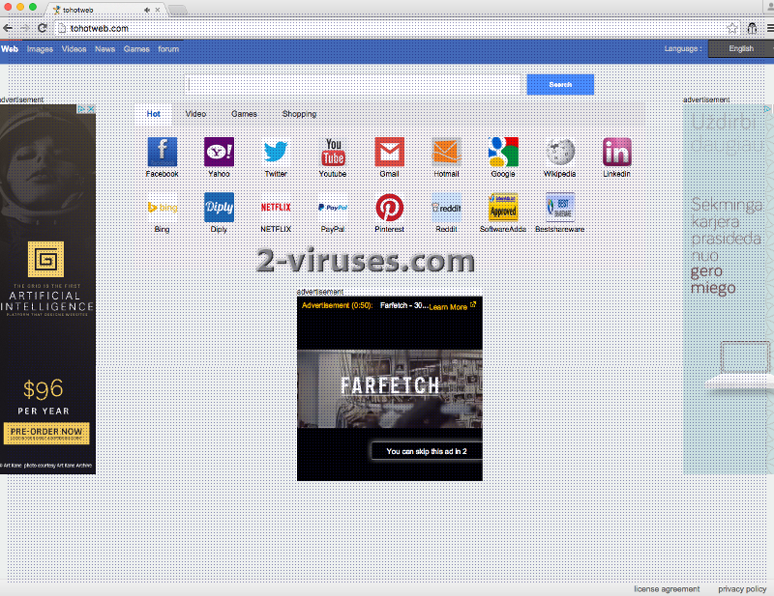The image size is (774, 596).
Task: Open the NETFLIX shortcut icon
Action: click(x=276, y=208)
